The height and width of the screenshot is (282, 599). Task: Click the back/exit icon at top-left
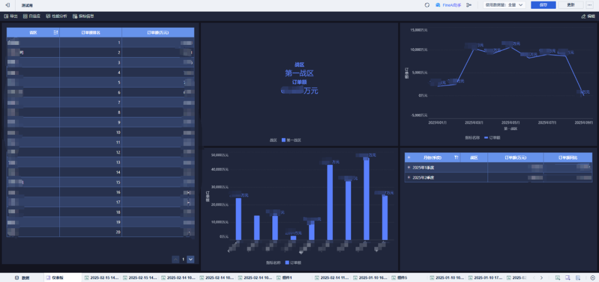pyautogui.click(x=8, y=5)
